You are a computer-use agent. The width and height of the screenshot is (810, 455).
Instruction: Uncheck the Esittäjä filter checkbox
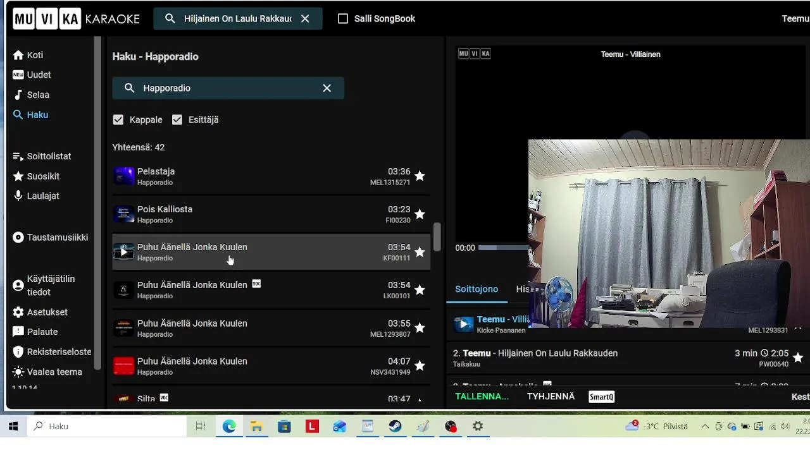click(x=177, y=119)
